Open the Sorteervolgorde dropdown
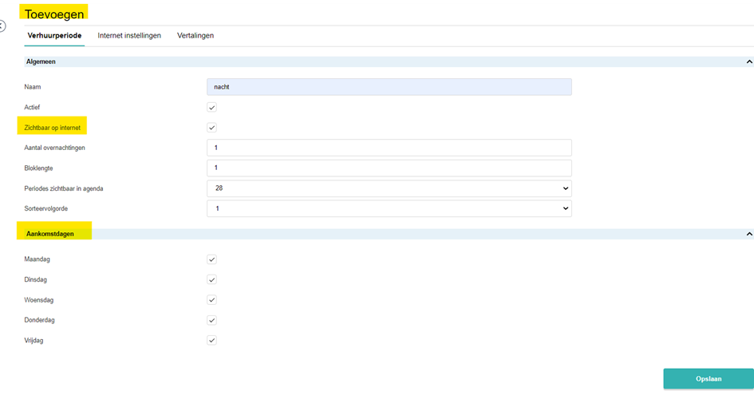The image size is (754, 419). (x=389, y=208)
